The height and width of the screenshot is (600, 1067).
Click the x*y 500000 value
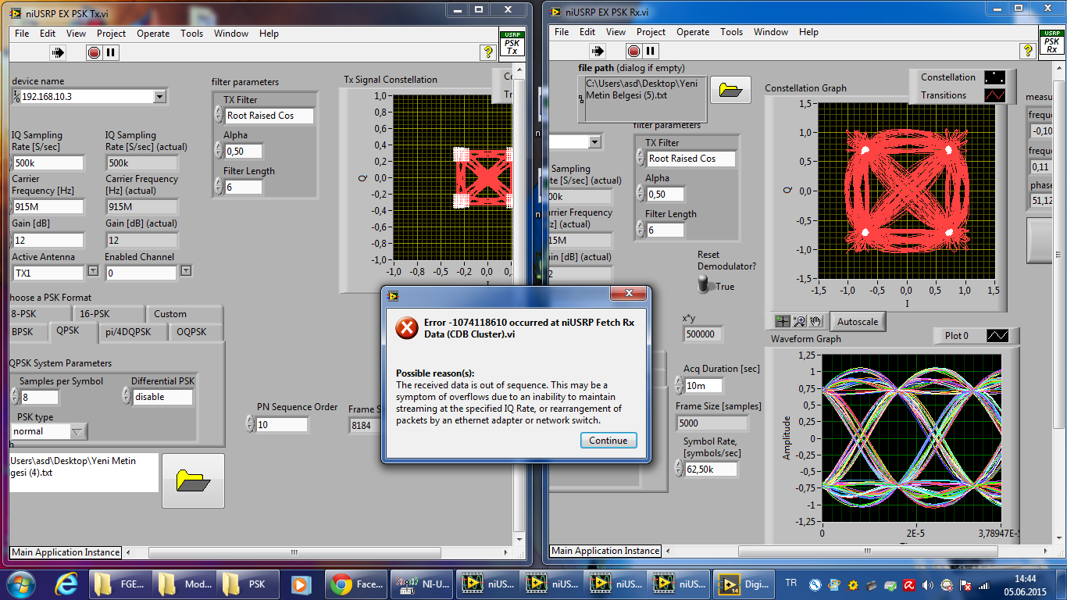702,334
